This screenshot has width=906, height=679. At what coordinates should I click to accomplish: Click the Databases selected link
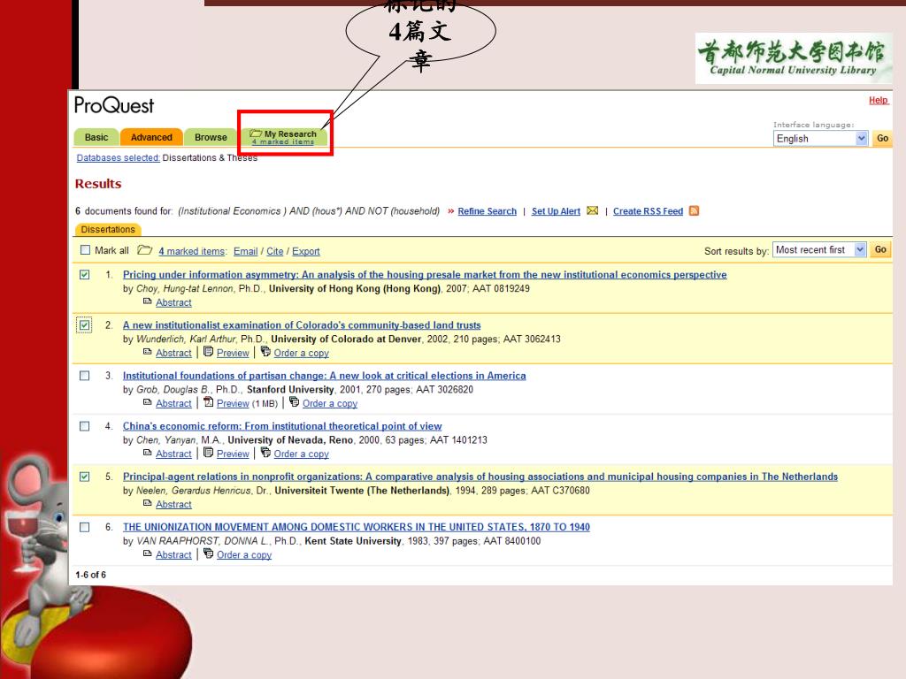point(119,157)
